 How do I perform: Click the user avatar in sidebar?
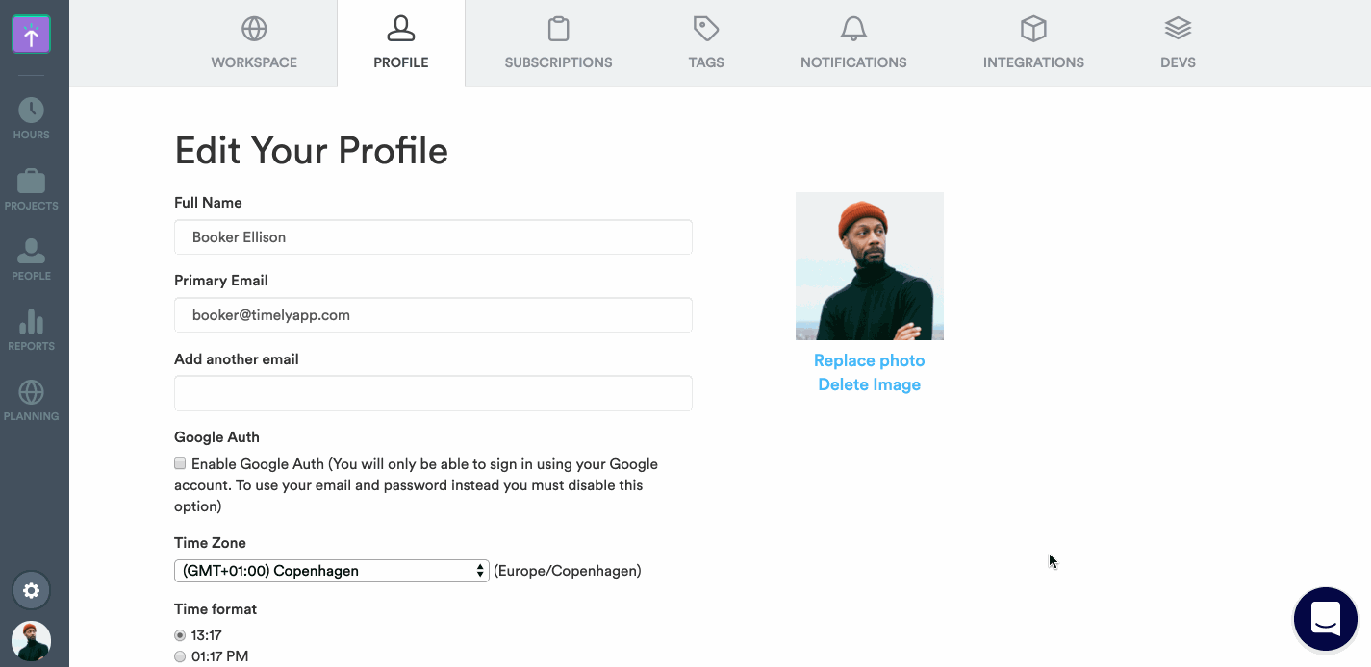(31, 641)
